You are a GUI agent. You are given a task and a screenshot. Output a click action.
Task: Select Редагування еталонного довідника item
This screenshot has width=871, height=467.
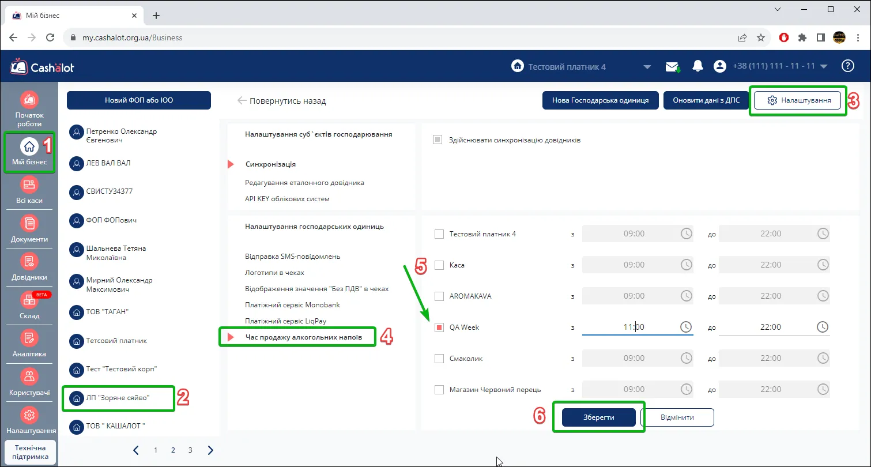[x=304, y=183]
